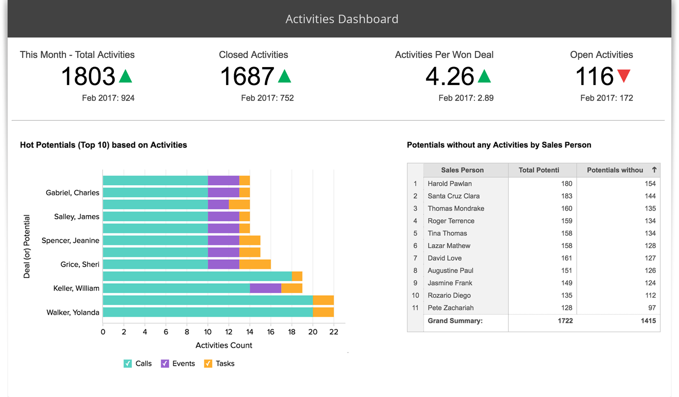Click green up arrow beside 4.26

(484, 77)
